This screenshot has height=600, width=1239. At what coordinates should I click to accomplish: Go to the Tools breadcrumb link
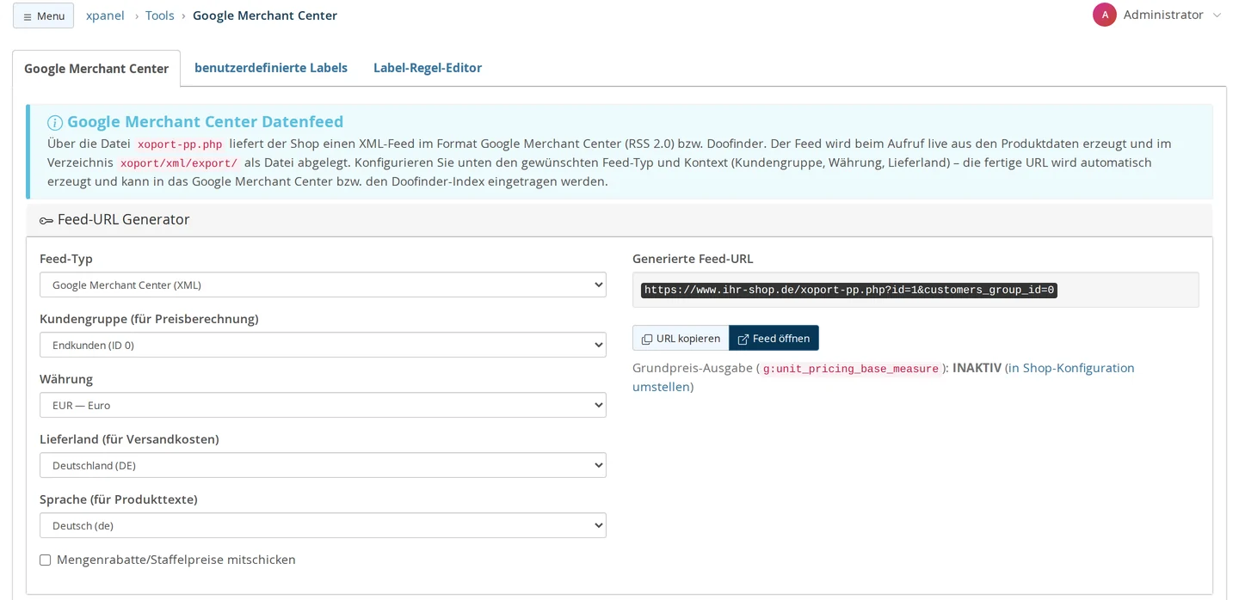160,15
